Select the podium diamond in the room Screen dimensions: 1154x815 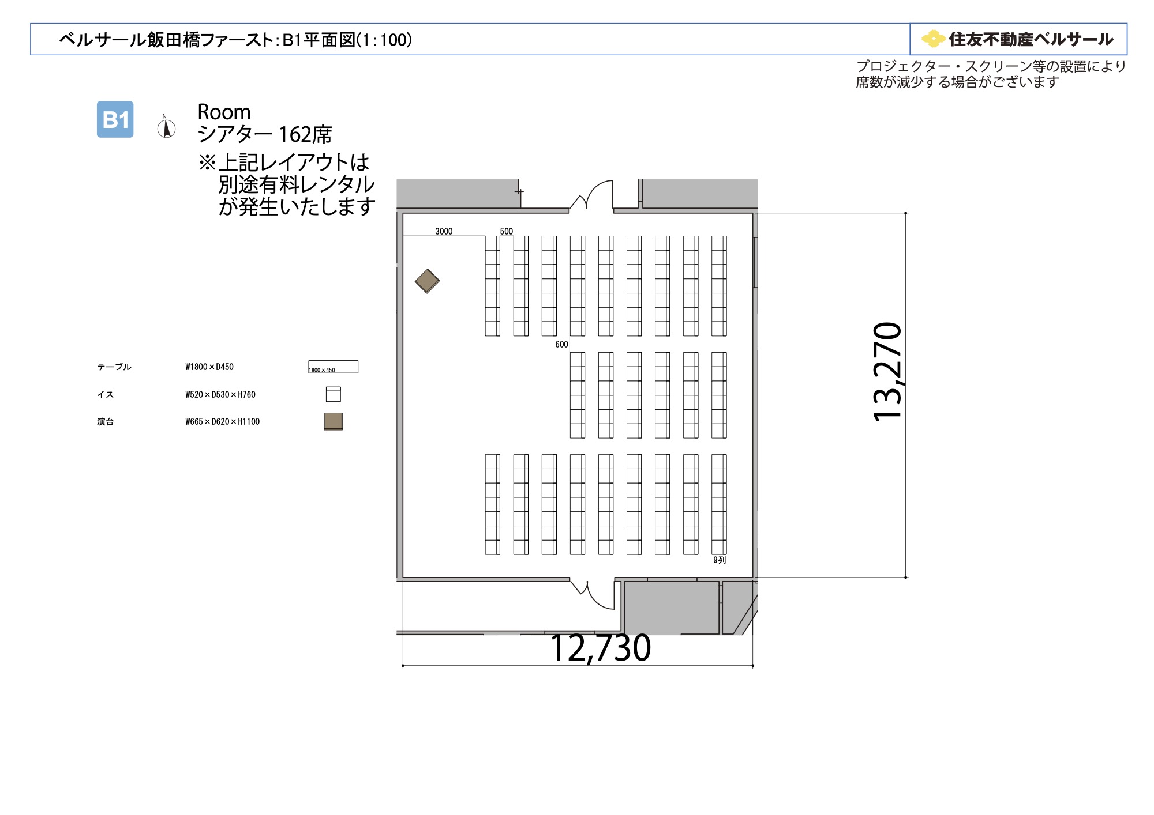coord(428,281)
